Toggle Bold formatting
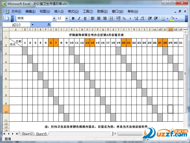The image size is (190, 143). click(73, 18)
